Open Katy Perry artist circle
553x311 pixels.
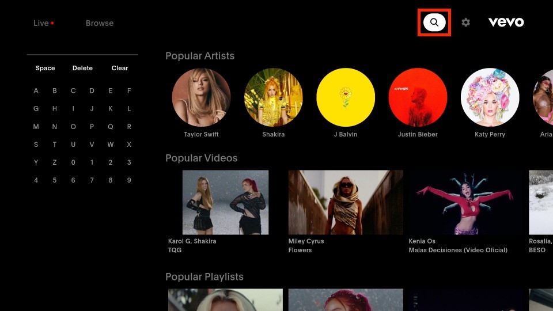point(490,97)
